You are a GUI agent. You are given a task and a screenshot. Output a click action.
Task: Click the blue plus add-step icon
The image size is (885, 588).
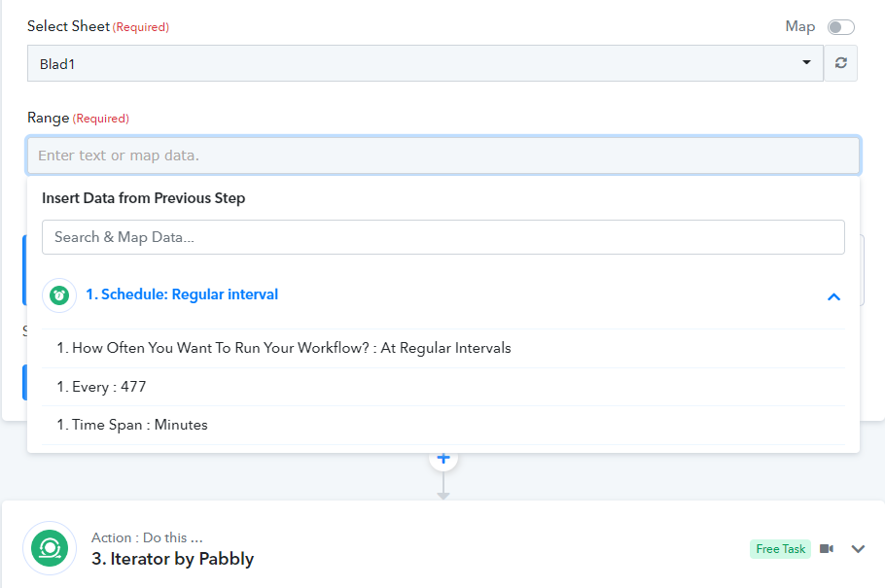pyautogui.click(x=443, y=458)
